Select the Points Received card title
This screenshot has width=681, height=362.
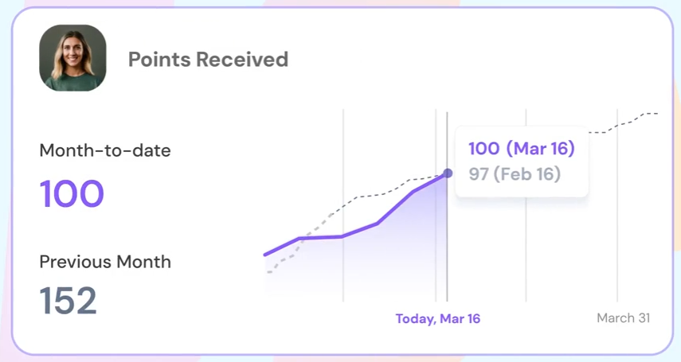(208, 59)
